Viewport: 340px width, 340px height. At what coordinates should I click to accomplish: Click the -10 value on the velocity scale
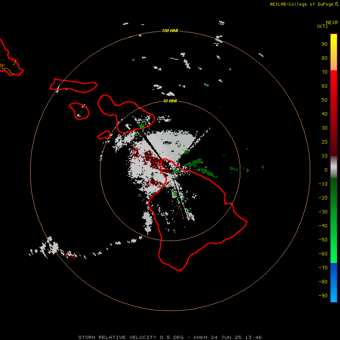tap(323, 184)
